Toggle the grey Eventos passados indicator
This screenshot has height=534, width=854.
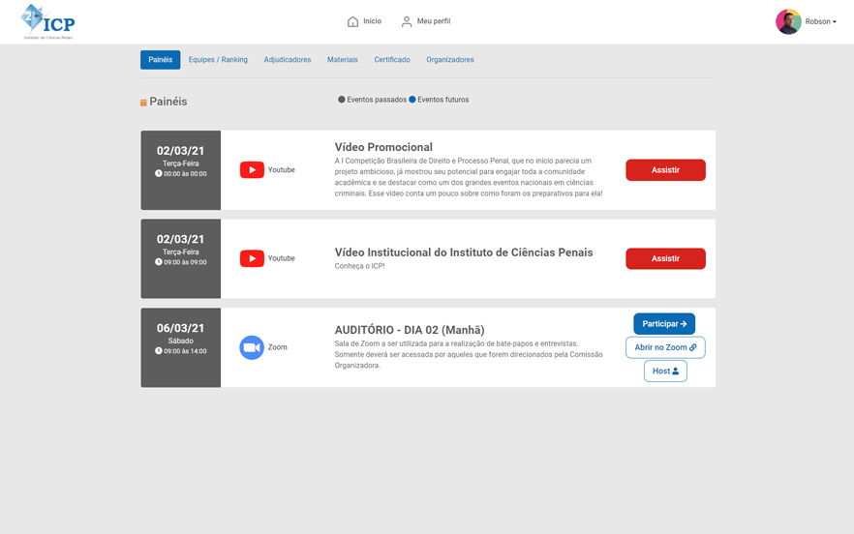tap(342, 100)
